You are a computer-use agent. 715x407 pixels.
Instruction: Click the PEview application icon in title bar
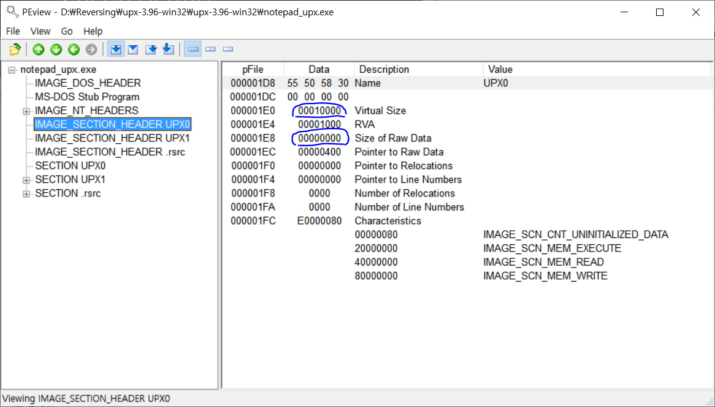[x=12, y=12]
